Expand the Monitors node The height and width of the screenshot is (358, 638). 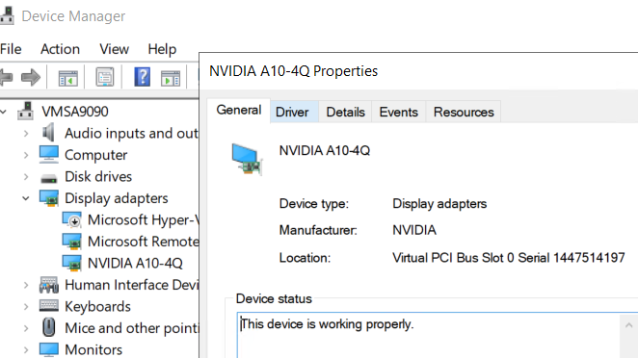26,349
